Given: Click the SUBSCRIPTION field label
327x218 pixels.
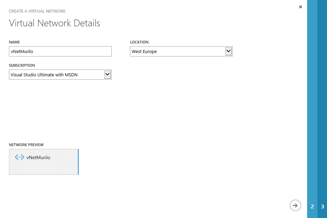Looking at the screenshot, I should pos(22,65).
